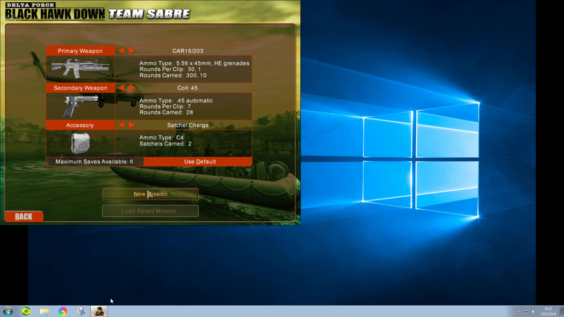
Task: Click the left arrow for Secondary Weapon
Action: pos(121,88)
